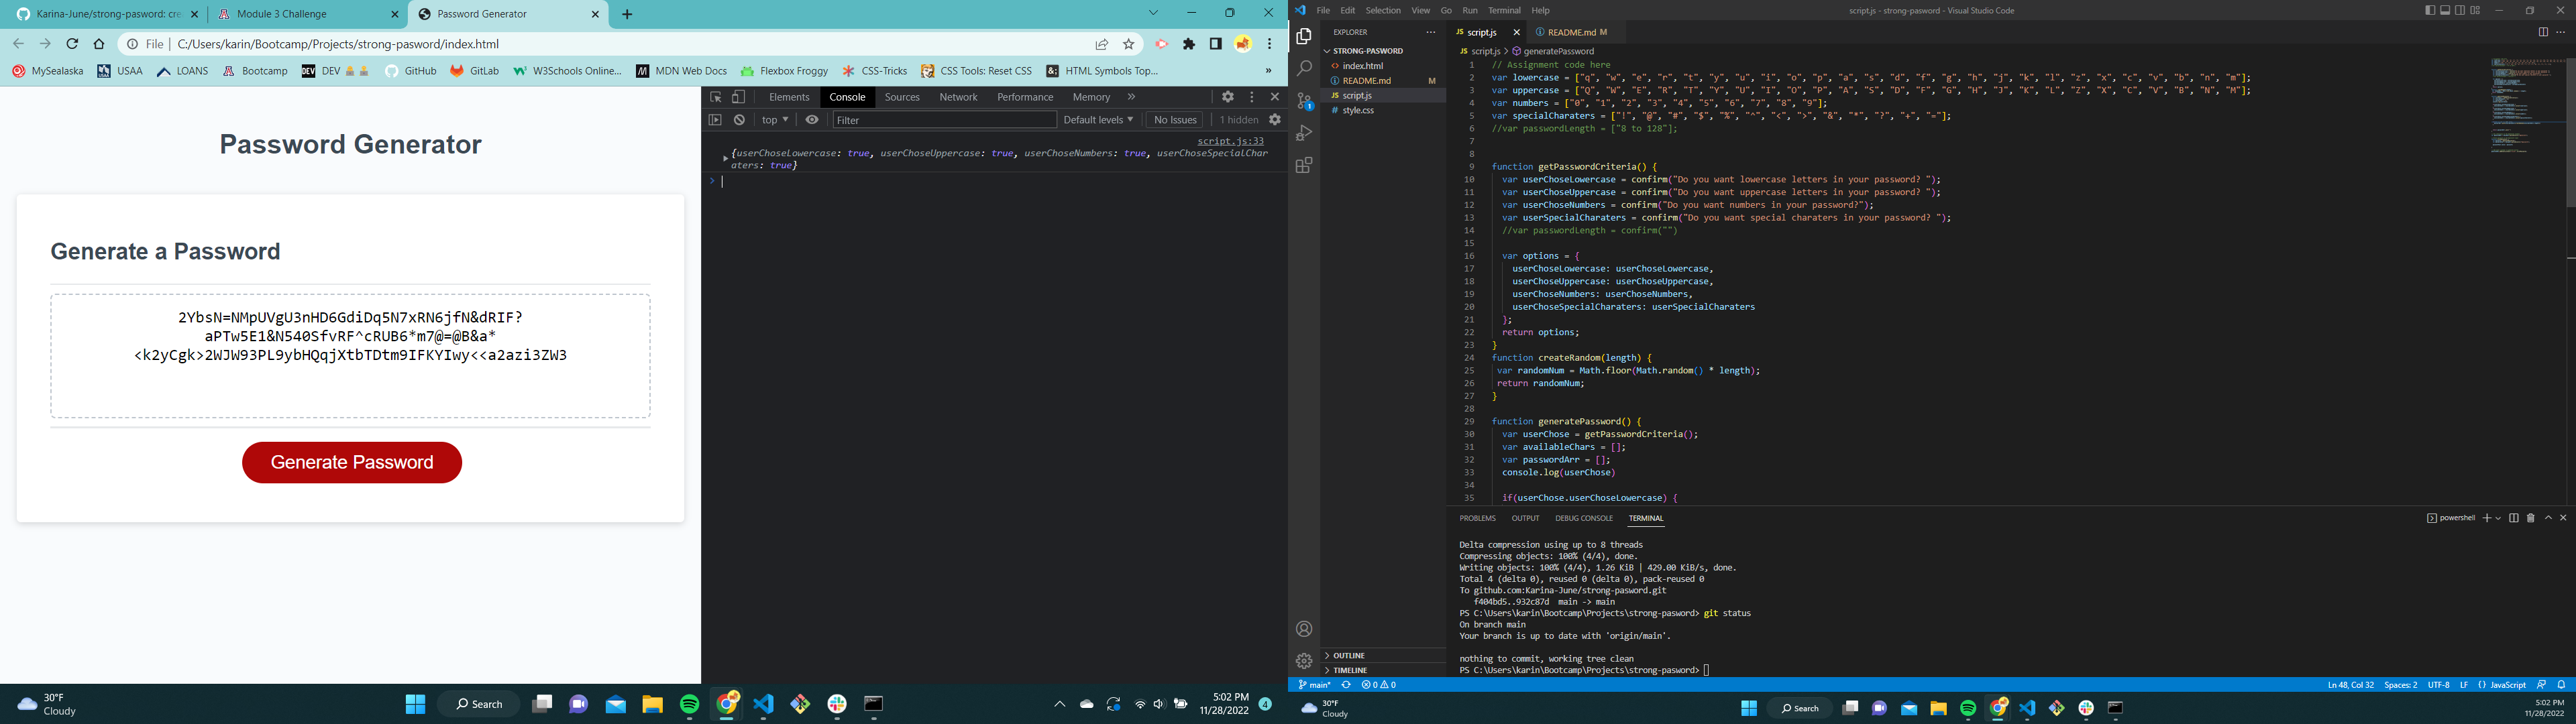Open the top frame context dropdown

773,119
